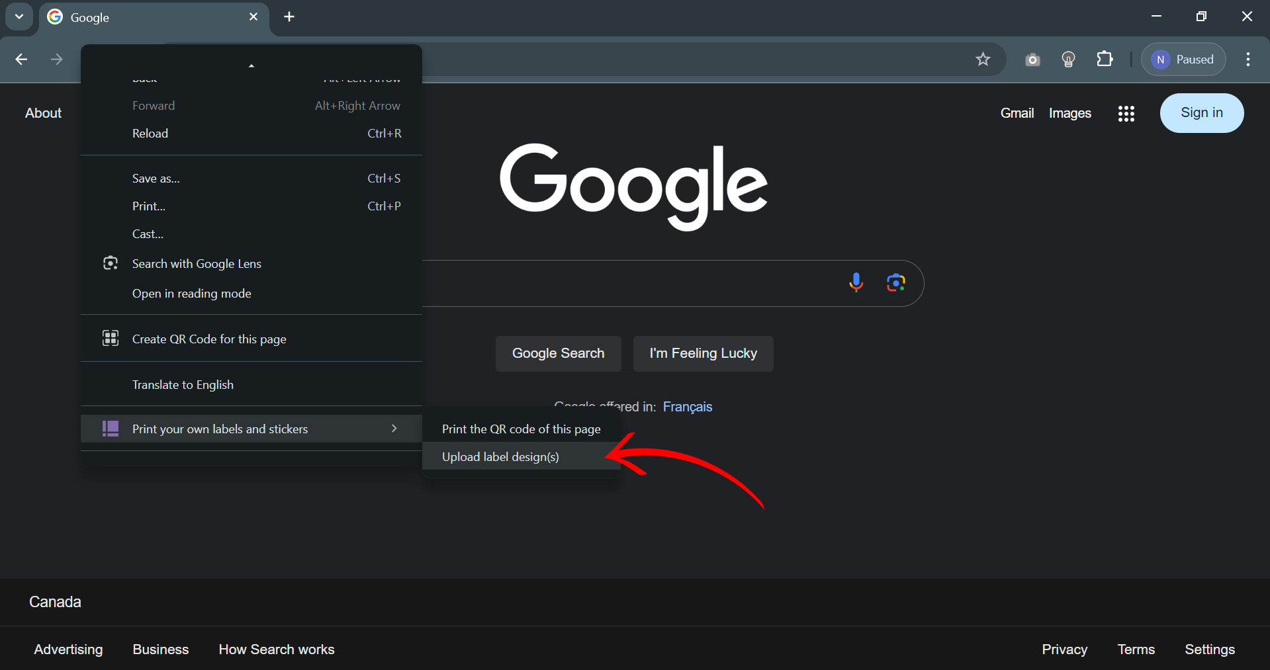This screenshot has width=1270, height=670.
Task: Open the Extensions puzzle-piece menu
Action: (x=1105, y=60)
